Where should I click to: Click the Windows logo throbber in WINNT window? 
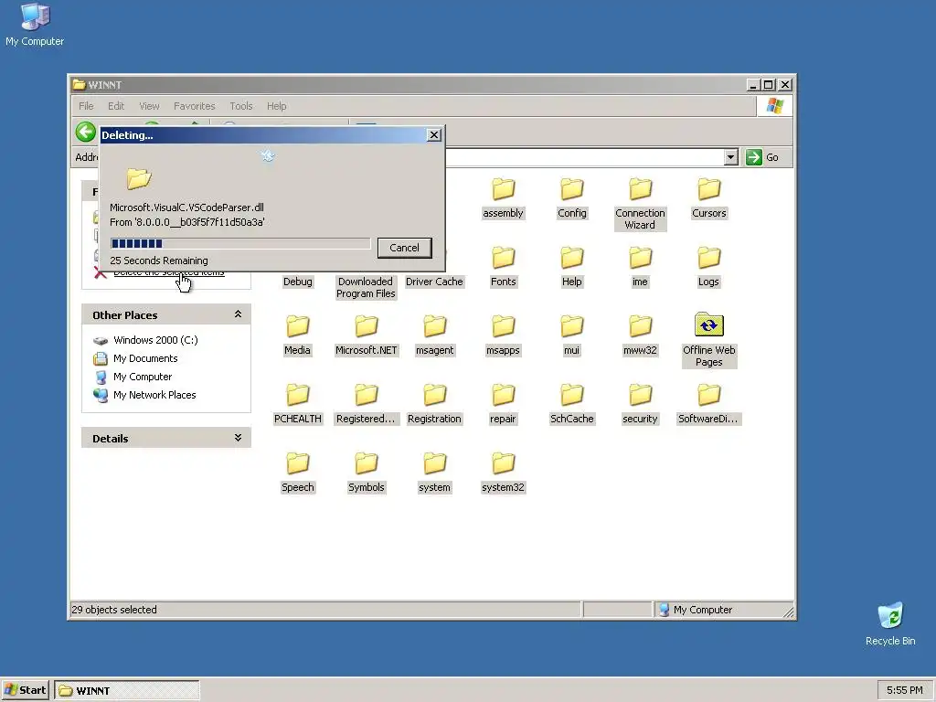click(x=775, y=106)
